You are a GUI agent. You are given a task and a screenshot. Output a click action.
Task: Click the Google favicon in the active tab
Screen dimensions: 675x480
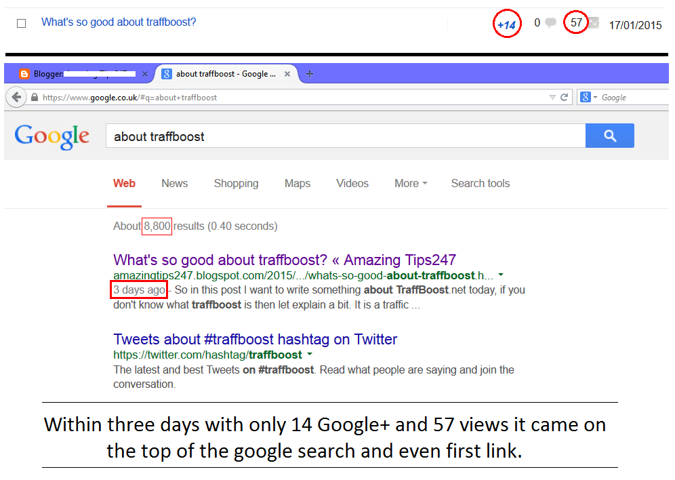click(x=167, y=74)
